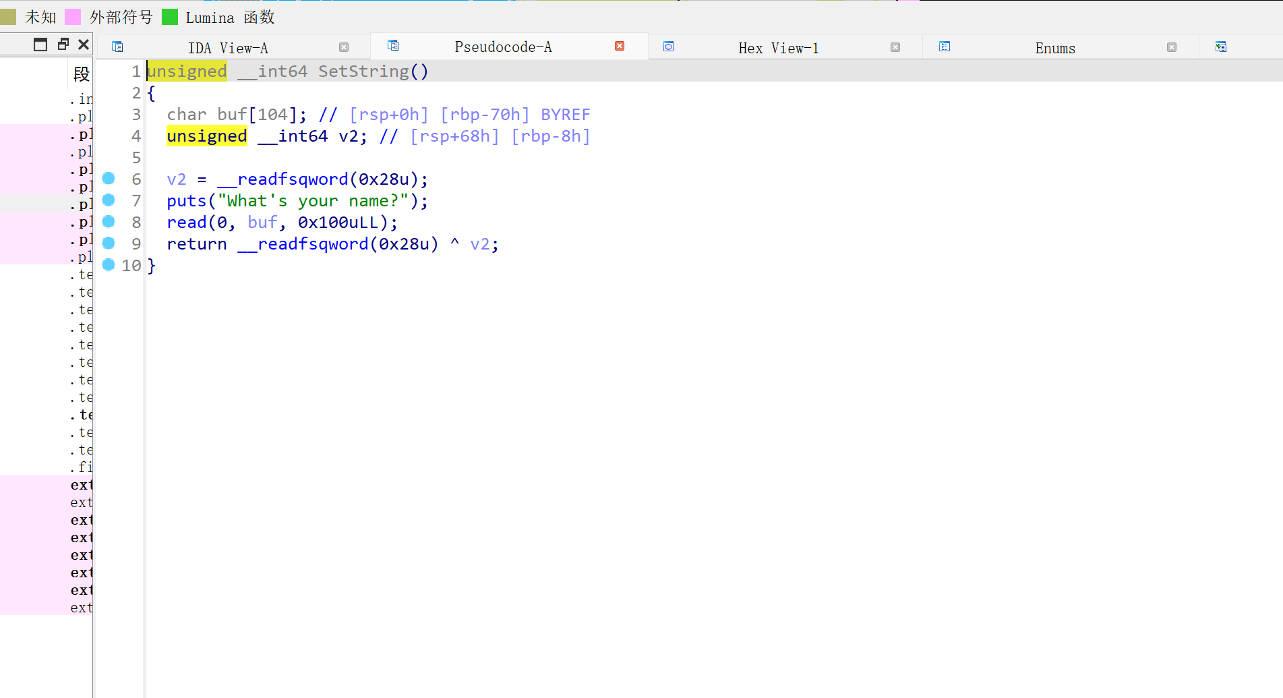Click the buf variable in the declaration
Viewport: 1283px width, 698px height.
coord(232,115)
